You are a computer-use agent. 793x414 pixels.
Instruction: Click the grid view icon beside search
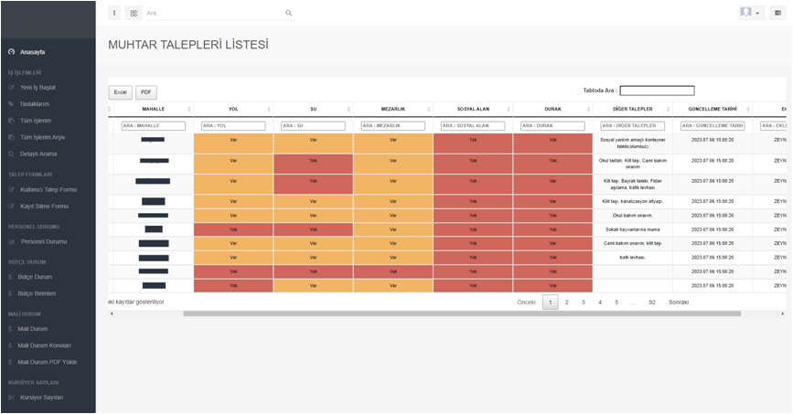(x=134, y=14)
